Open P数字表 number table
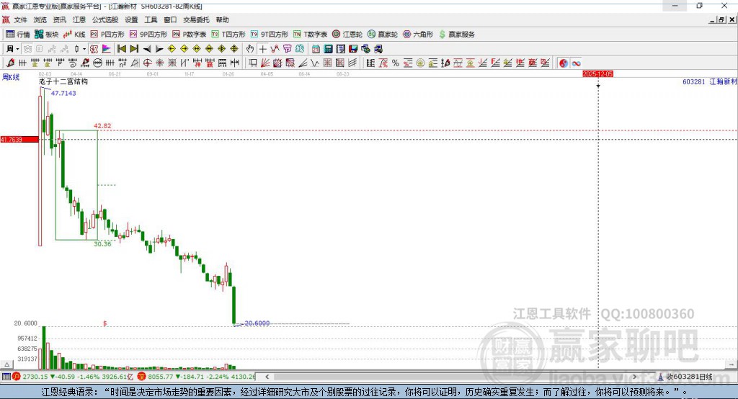Viewport: 738px width, 399px height. 190,35
